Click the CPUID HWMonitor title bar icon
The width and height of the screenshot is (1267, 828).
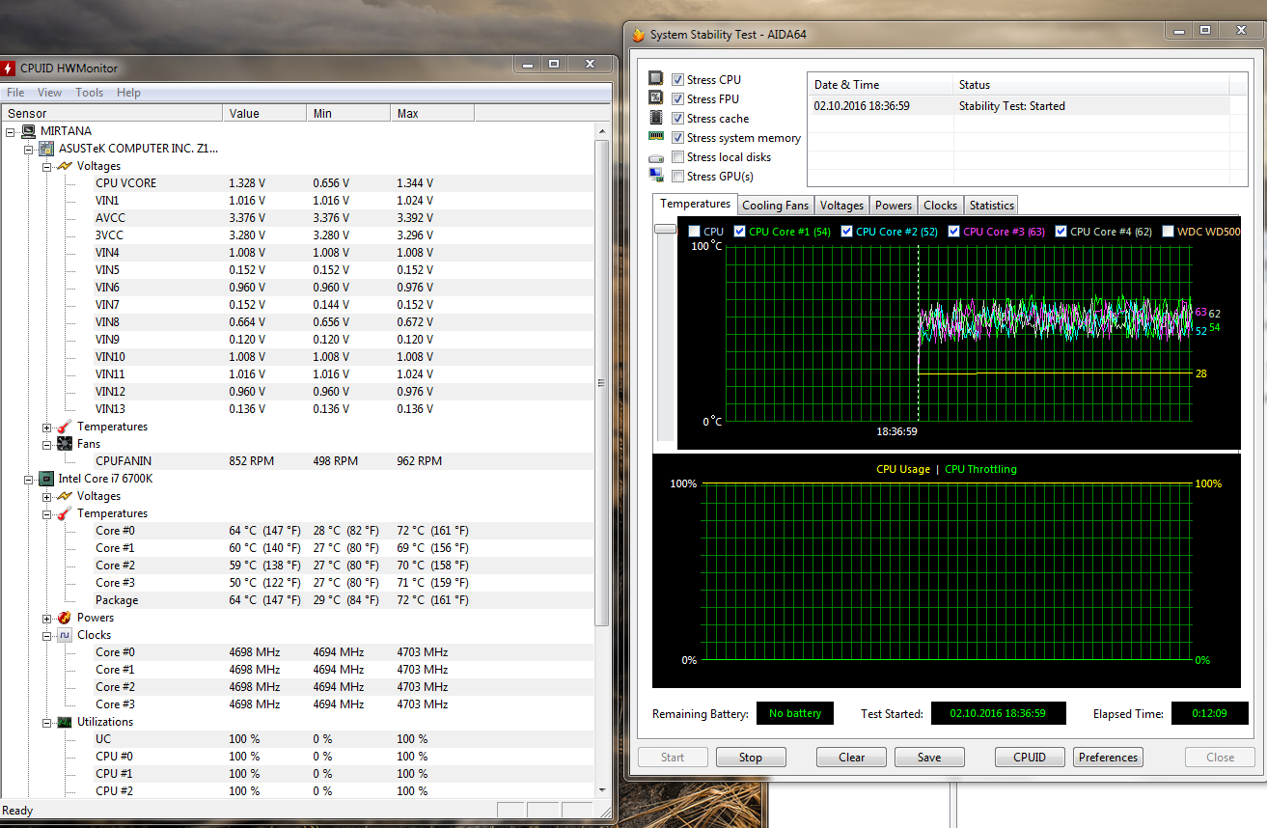(9, 69)
